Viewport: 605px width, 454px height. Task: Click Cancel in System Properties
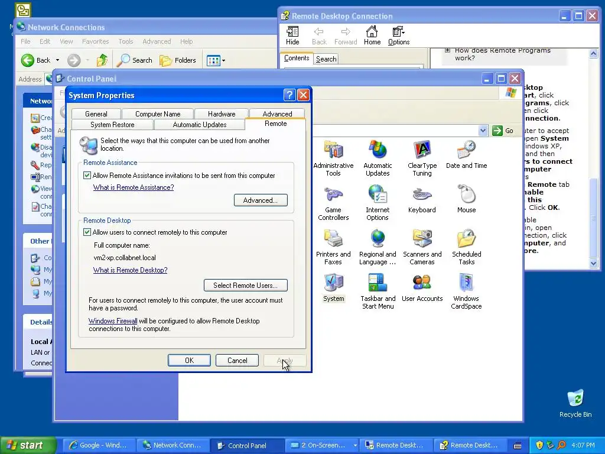238,360
